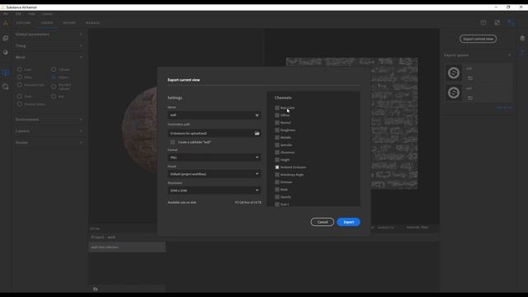The width and height of the screenshot is (528, 297).
Task: Open folder of first export queue item
Action: pos(470,78)
